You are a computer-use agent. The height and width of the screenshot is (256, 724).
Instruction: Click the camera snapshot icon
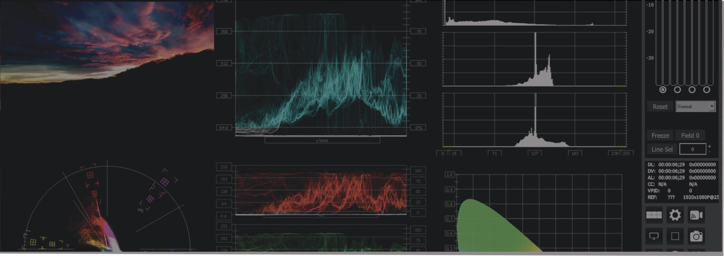[x=696, y=236]
